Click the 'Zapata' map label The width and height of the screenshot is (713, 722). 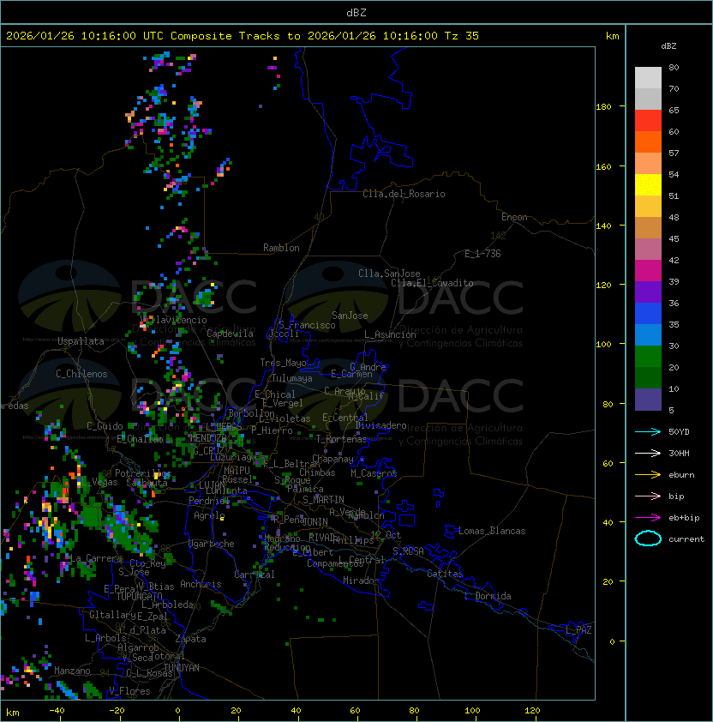[190, 639]
